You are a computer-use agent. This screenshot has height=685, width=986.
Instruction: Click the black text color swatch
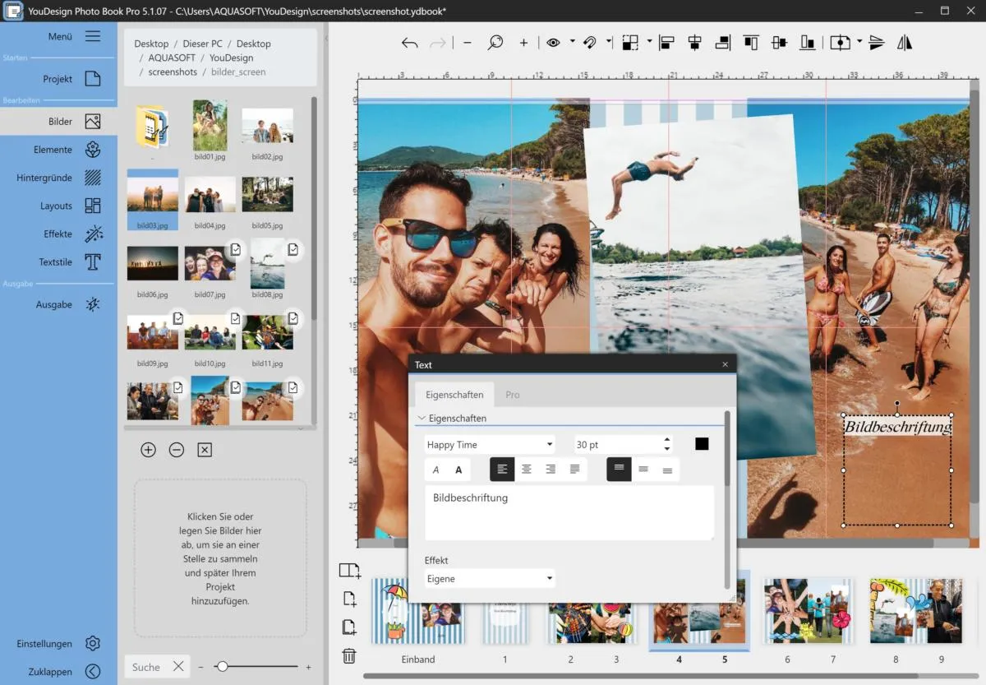pyautogui.click(x=702, y=444)
